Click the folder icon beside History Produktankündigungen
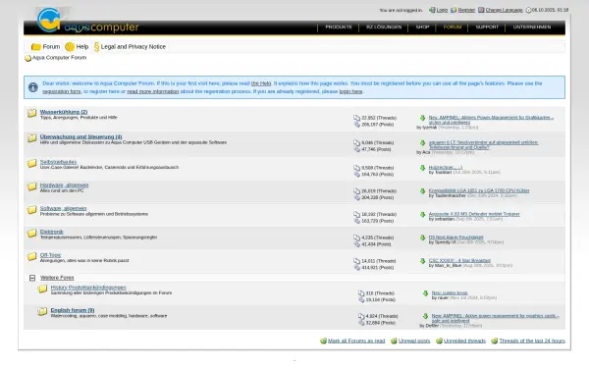This screenshot has width=589, height=368. pos(42,289)
